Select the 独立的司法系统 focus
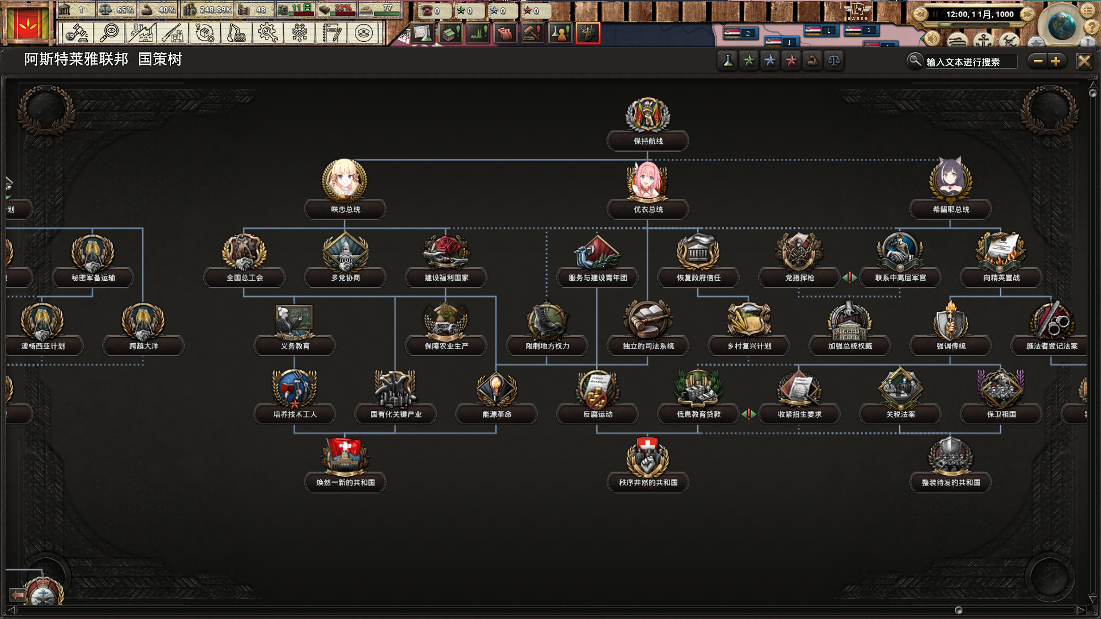The height and width of the screenshot is (619, 1101). point(648,328)
